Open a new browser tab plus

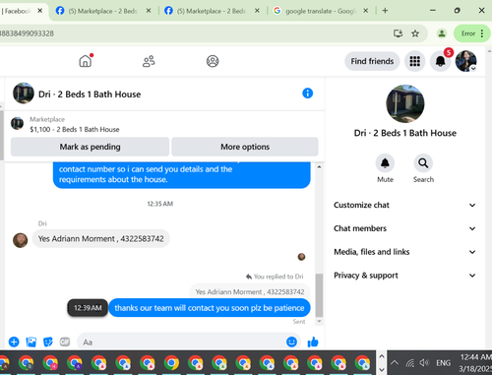pos(385,11)
